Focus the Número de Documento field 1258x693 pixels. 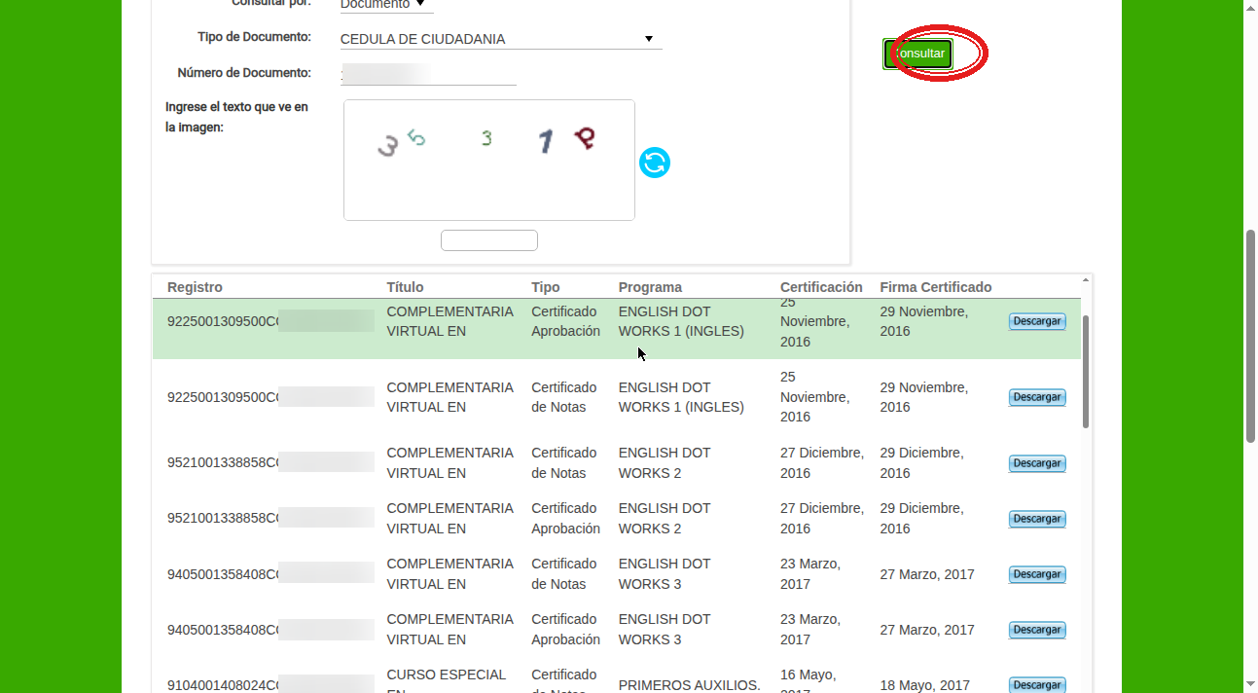pos(428,74)
